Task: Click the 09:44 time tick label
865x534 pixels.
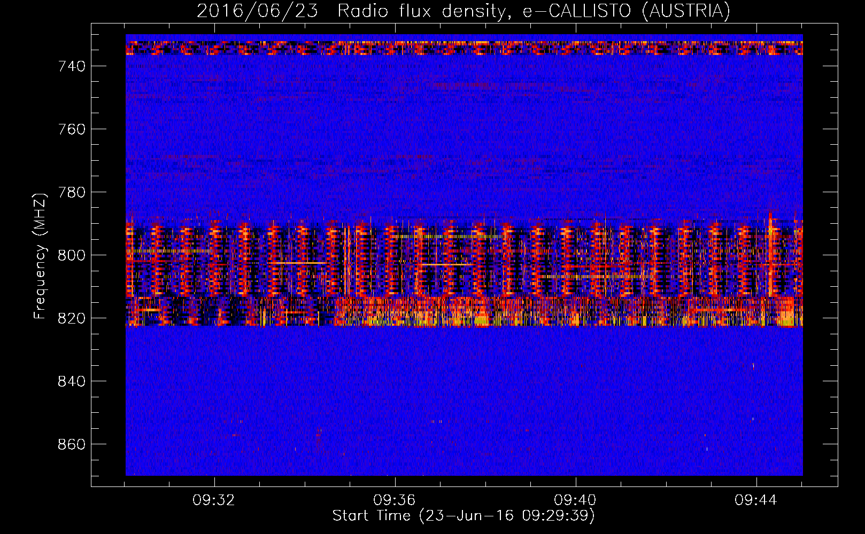Action: [756, 500]
